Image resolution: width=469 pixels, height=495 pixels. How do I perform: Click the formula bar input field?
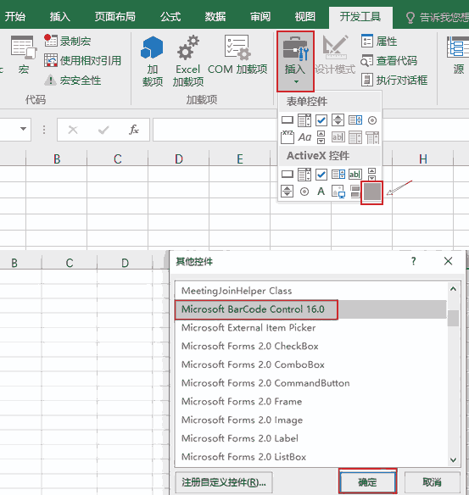pos(215,130)
